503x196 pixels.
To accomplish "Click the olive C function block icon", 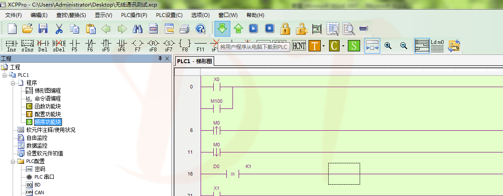I will (334, 46).
